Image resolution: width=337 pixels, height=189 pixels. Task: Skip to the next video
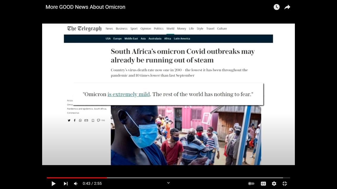[x=66, y=184]
